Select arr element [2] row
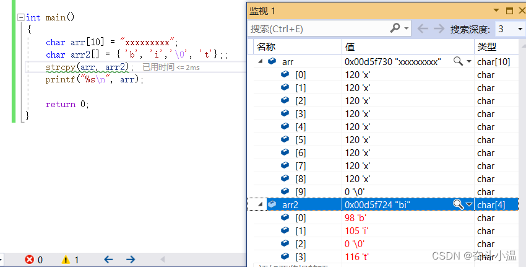The image size is (526, 267). 386,101
